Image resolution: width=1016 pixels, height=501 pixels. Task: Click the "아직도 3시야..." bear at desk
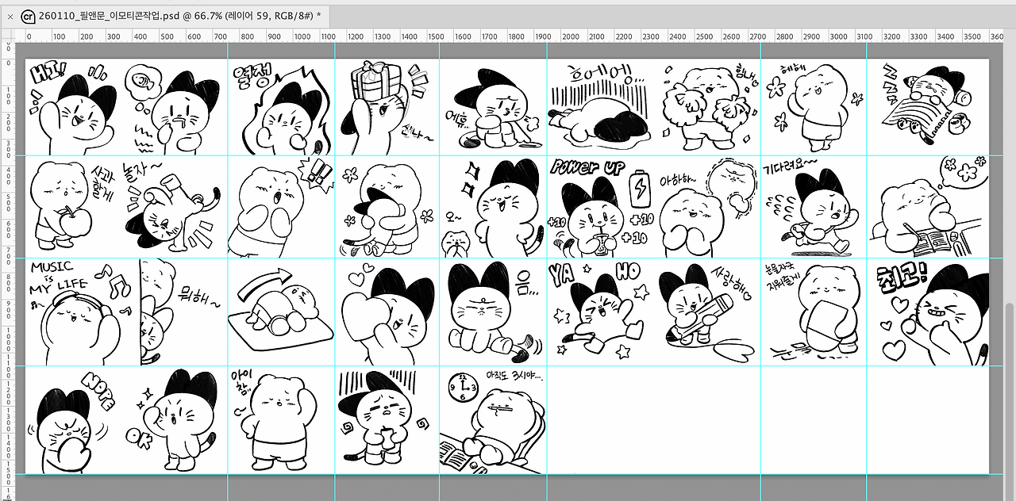click(494, 422)
